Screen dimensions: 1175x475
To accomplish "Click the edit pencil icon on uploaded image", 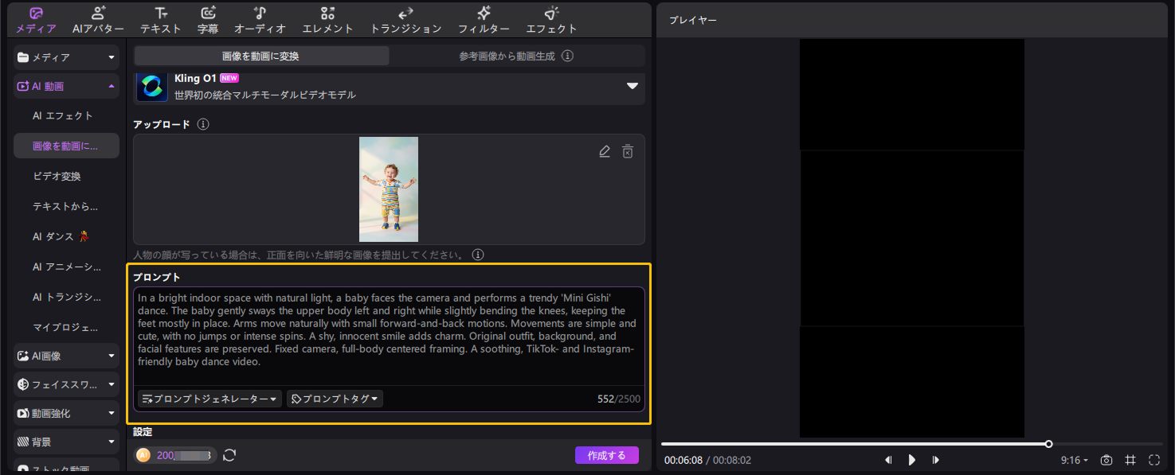I will point(605,151).
